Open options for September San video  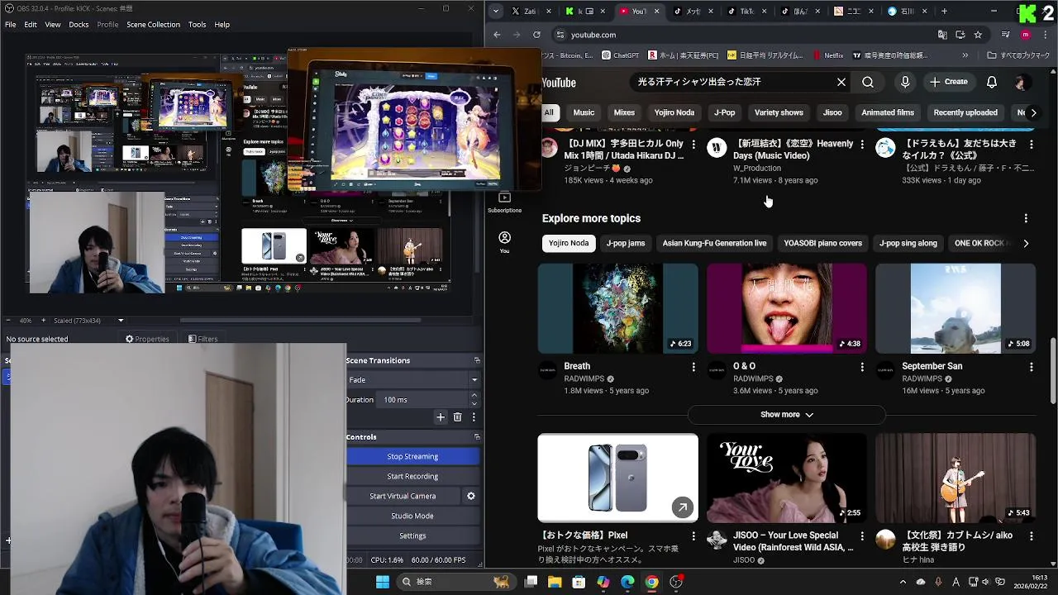1031,366
